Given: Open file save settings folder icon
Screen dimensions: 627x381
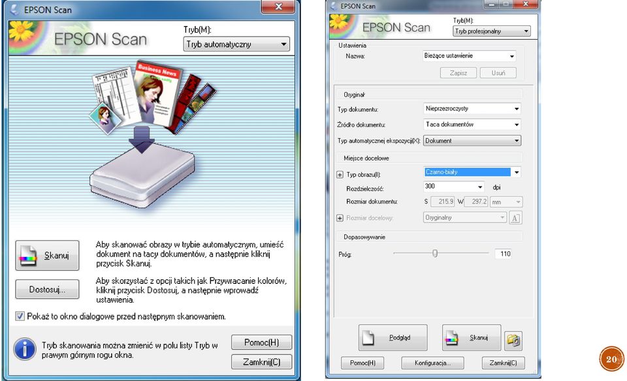Looking at the screenshot, I should click(x=513, y=341).
